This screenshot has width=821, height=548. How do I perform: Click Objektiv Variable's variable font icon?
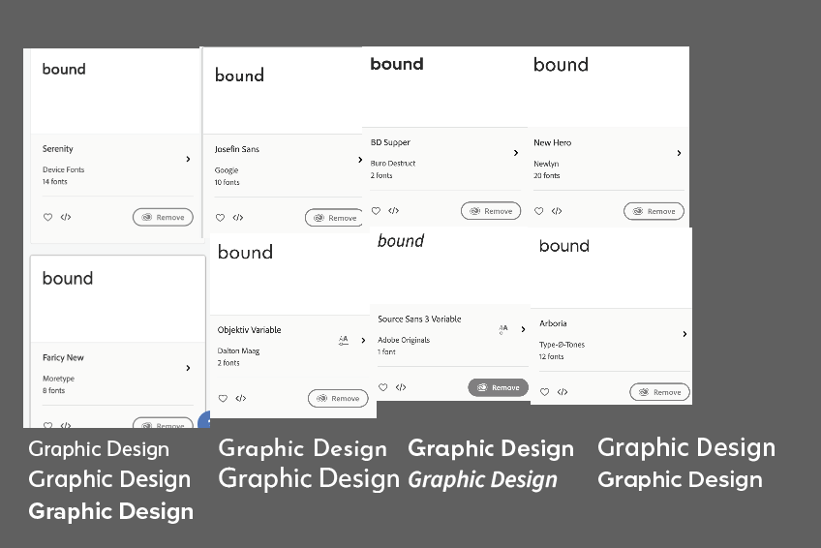pos(344,340)
